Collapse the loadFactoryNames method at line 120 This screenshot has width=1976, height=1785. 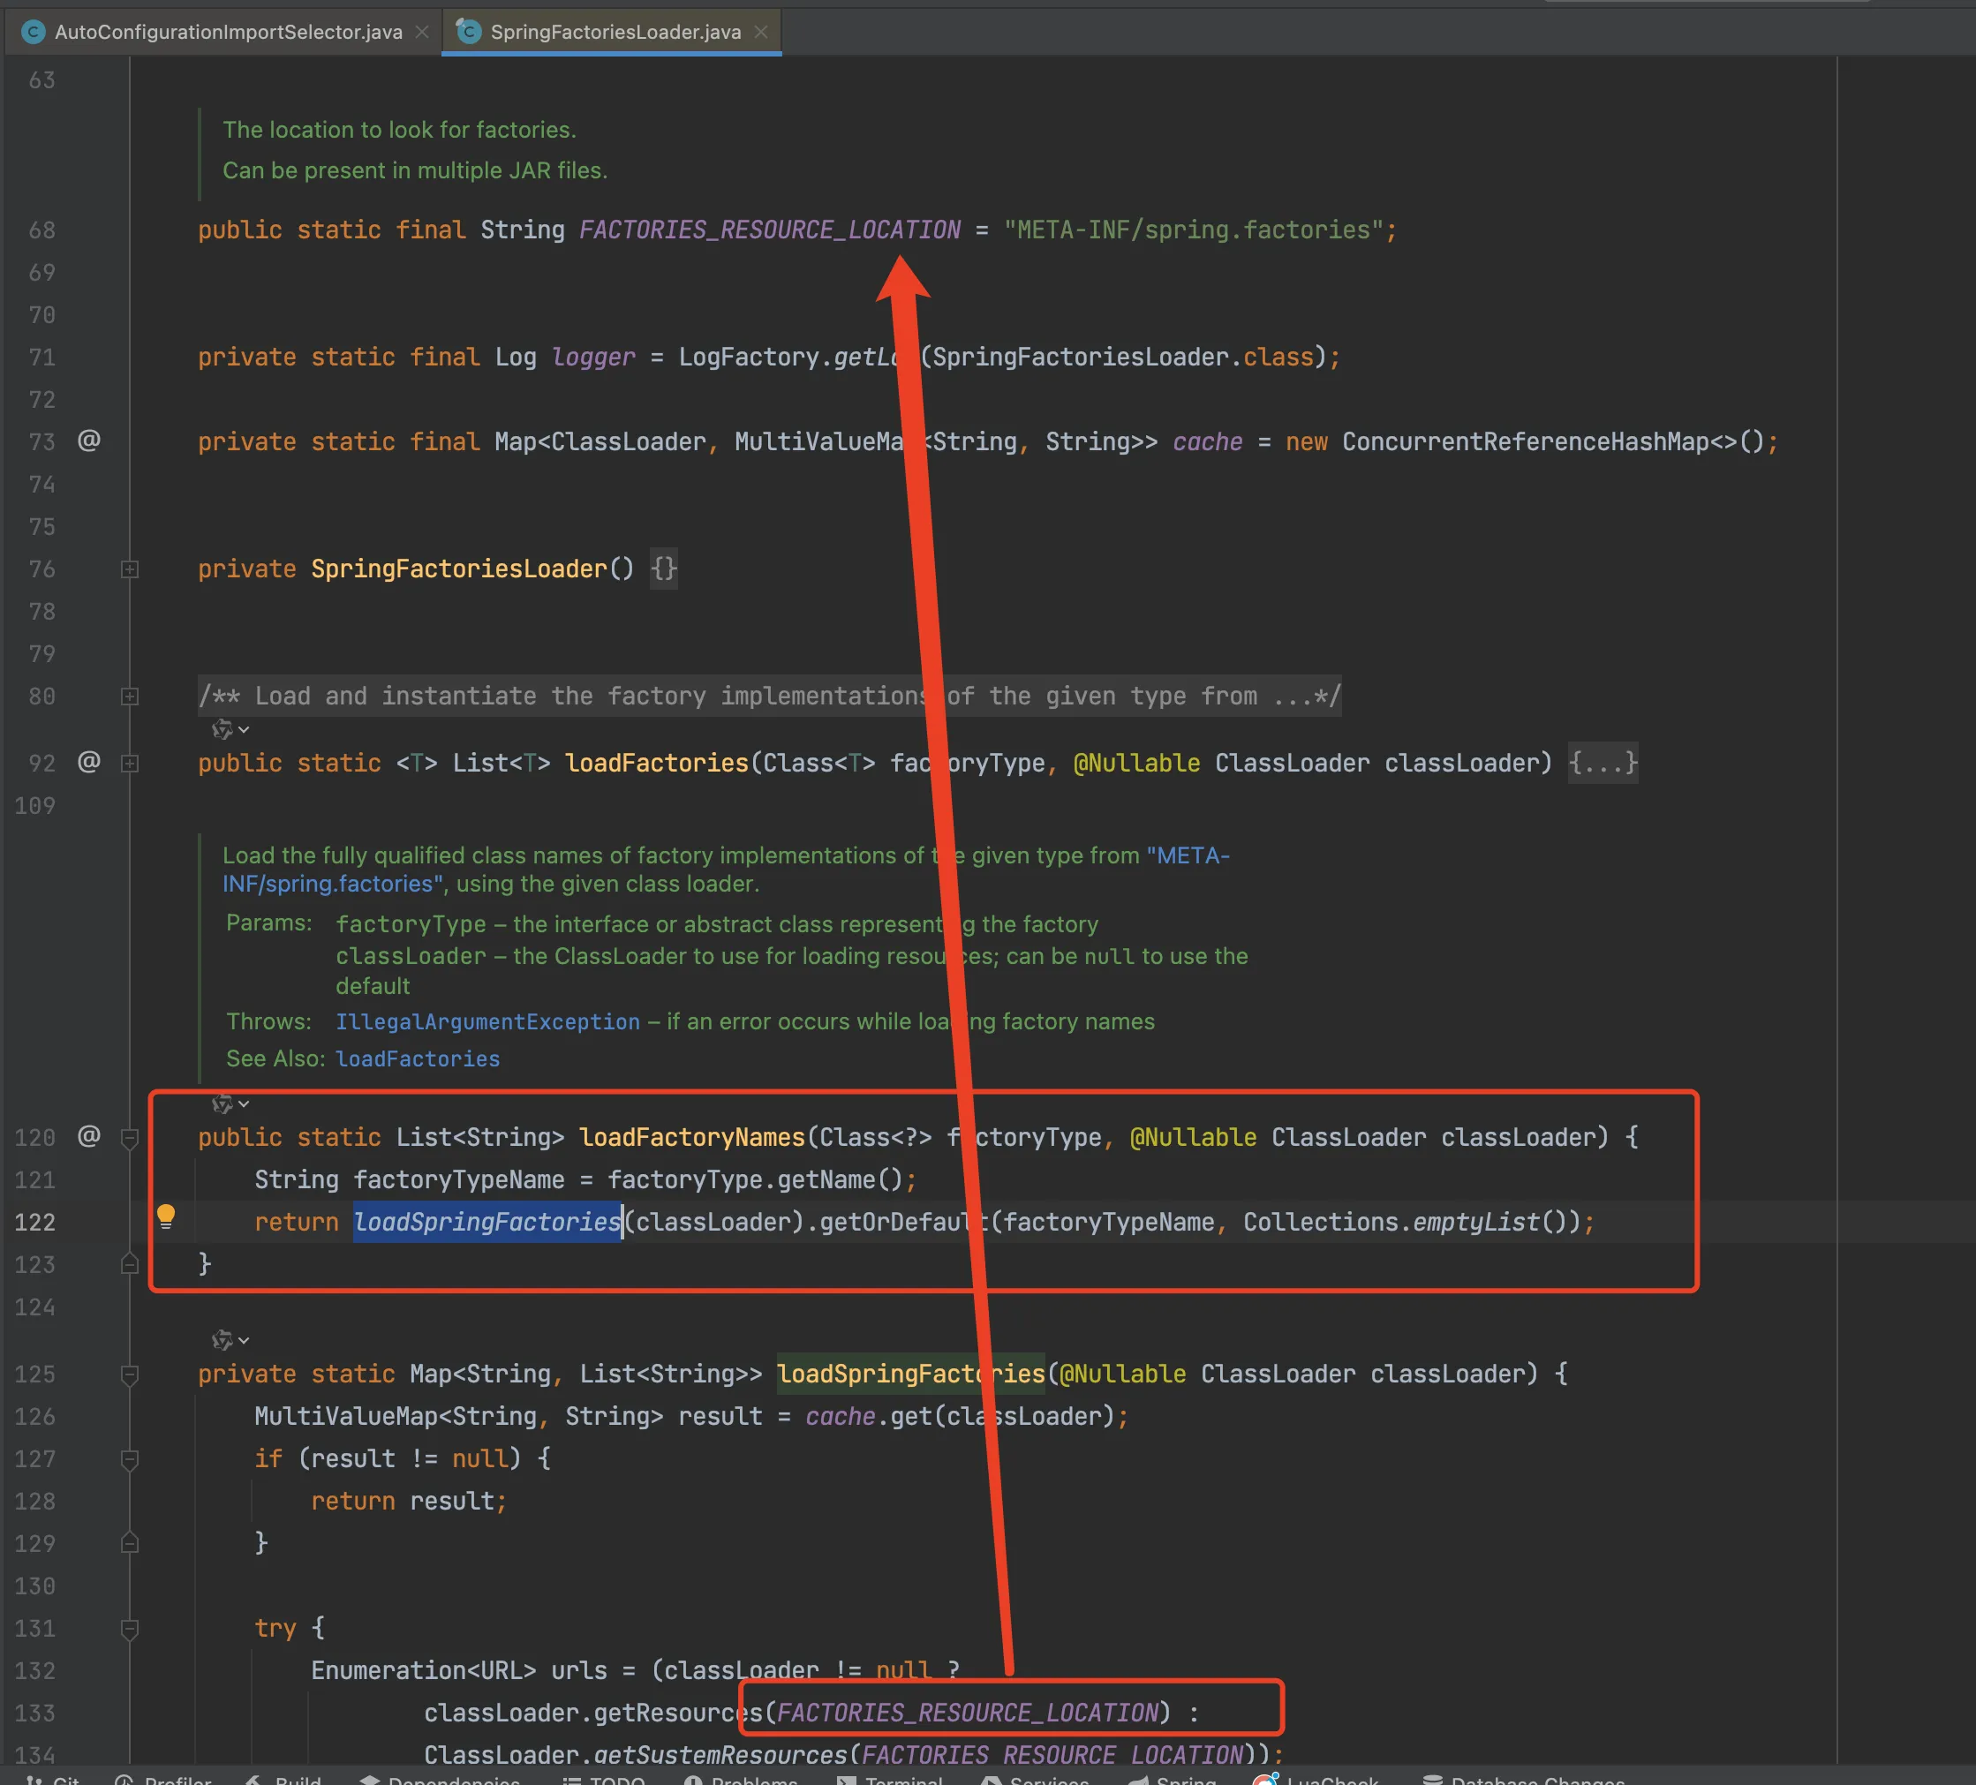(x=130, y=1138)
